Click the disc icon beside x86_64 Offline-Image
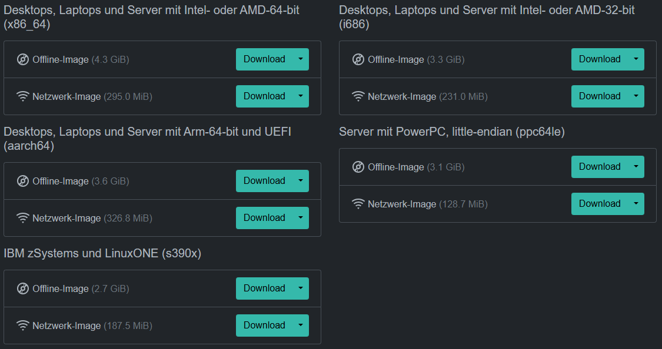The width and height of the screenshot is (662, 349). 23,59
